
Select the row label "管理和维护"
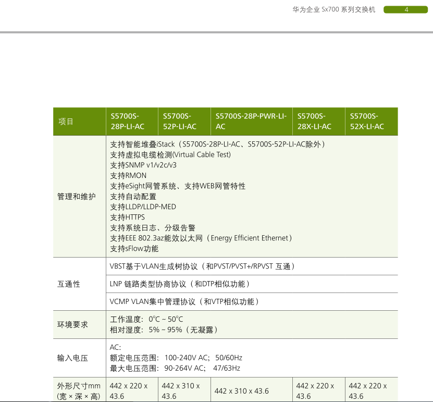click(x=77, y=197)
